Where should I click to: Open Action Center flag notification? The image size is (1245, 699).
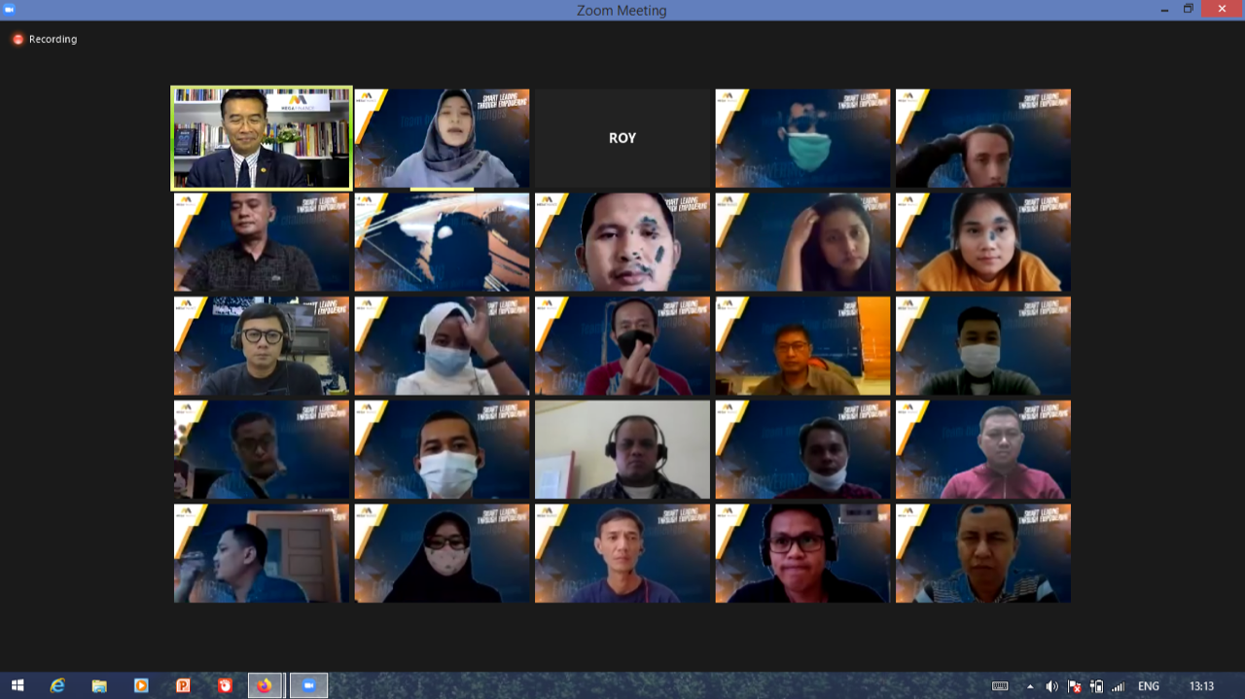coord(1075,686)
